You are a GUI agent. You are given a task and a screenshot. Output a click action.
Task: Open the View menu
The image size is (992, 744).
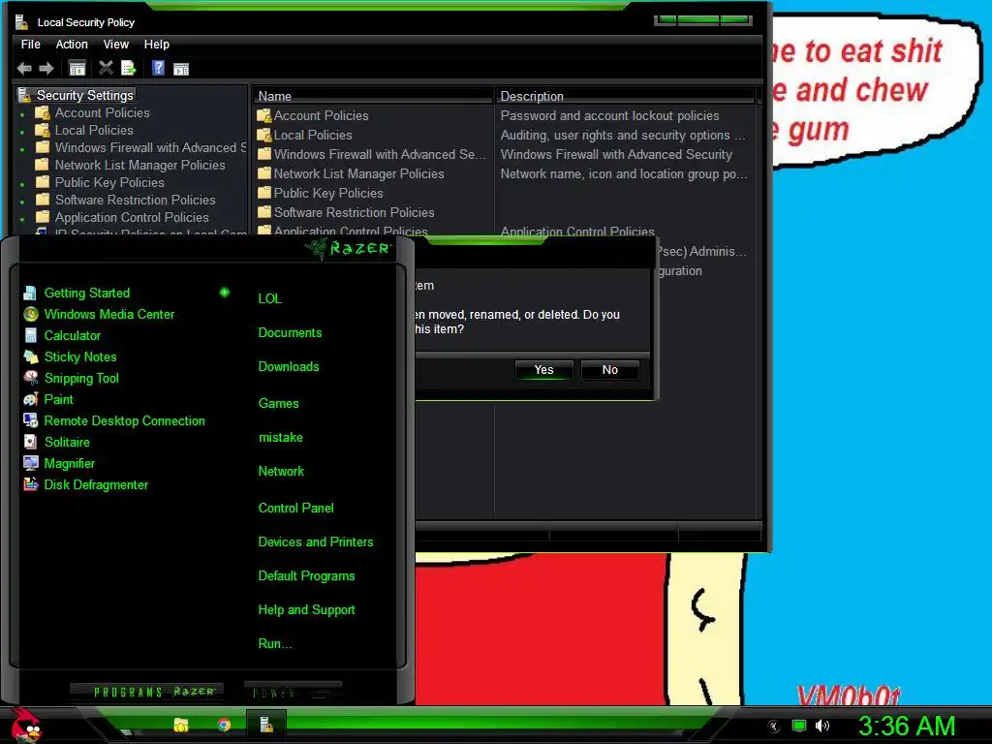click(x=116, y=45)
